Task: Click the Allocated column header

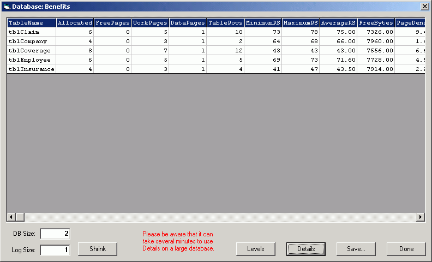Action: tap(75, 23)
